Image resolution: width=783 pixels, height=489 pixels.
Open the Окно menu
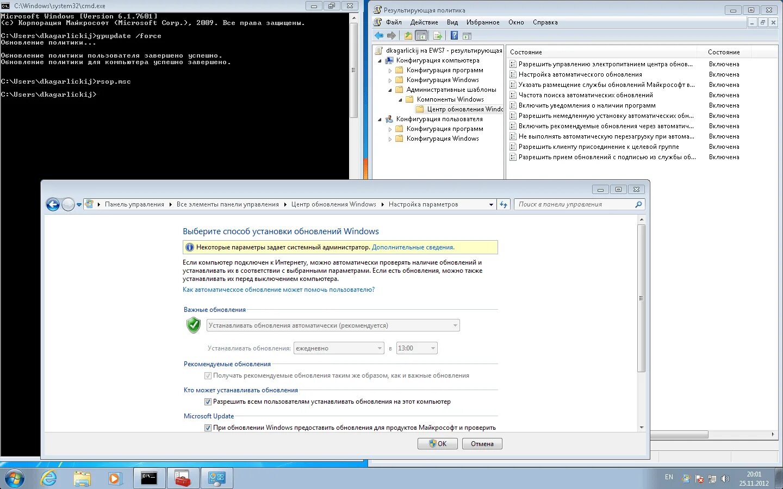tap(516, 22)
